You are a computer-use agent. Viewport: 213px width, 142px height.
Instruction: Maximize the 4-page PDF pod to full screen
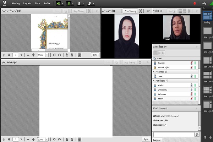(140, 62)
